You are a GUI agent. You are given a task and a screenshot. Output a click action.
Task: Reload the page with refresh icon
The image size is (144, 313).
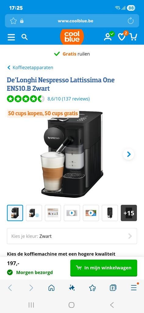131,21
